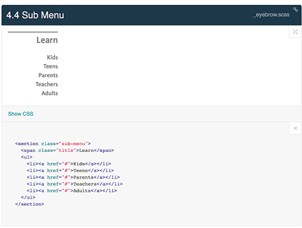Click the closing </section> code line

[x=30, y=204]
